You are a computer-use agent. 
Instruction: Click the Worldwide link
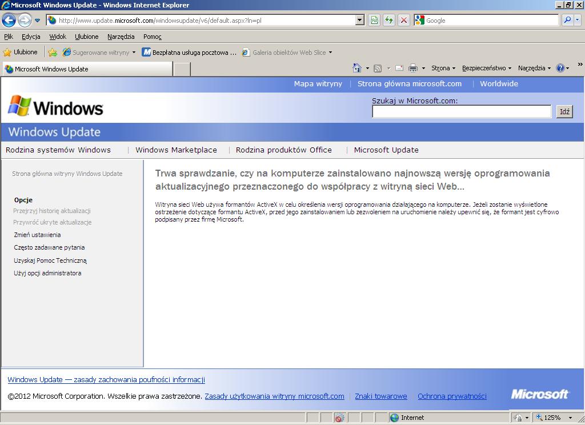(x=499, y=83)
